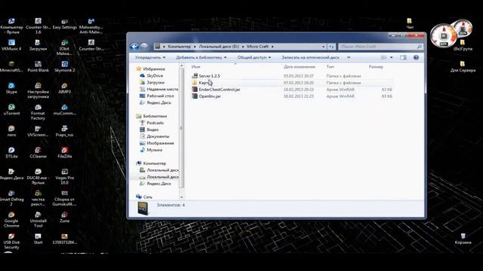Screen dimensions: 483x271
Task: Click the DTLite desktop icon
Action: coord(11,153)
